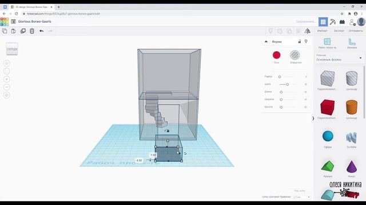Click the Export button

(x=339, y=31)
